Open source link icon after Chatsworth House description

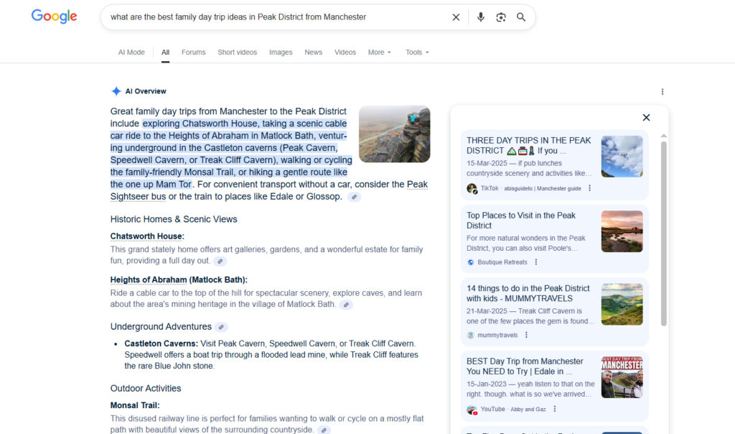tap(220, 262)
